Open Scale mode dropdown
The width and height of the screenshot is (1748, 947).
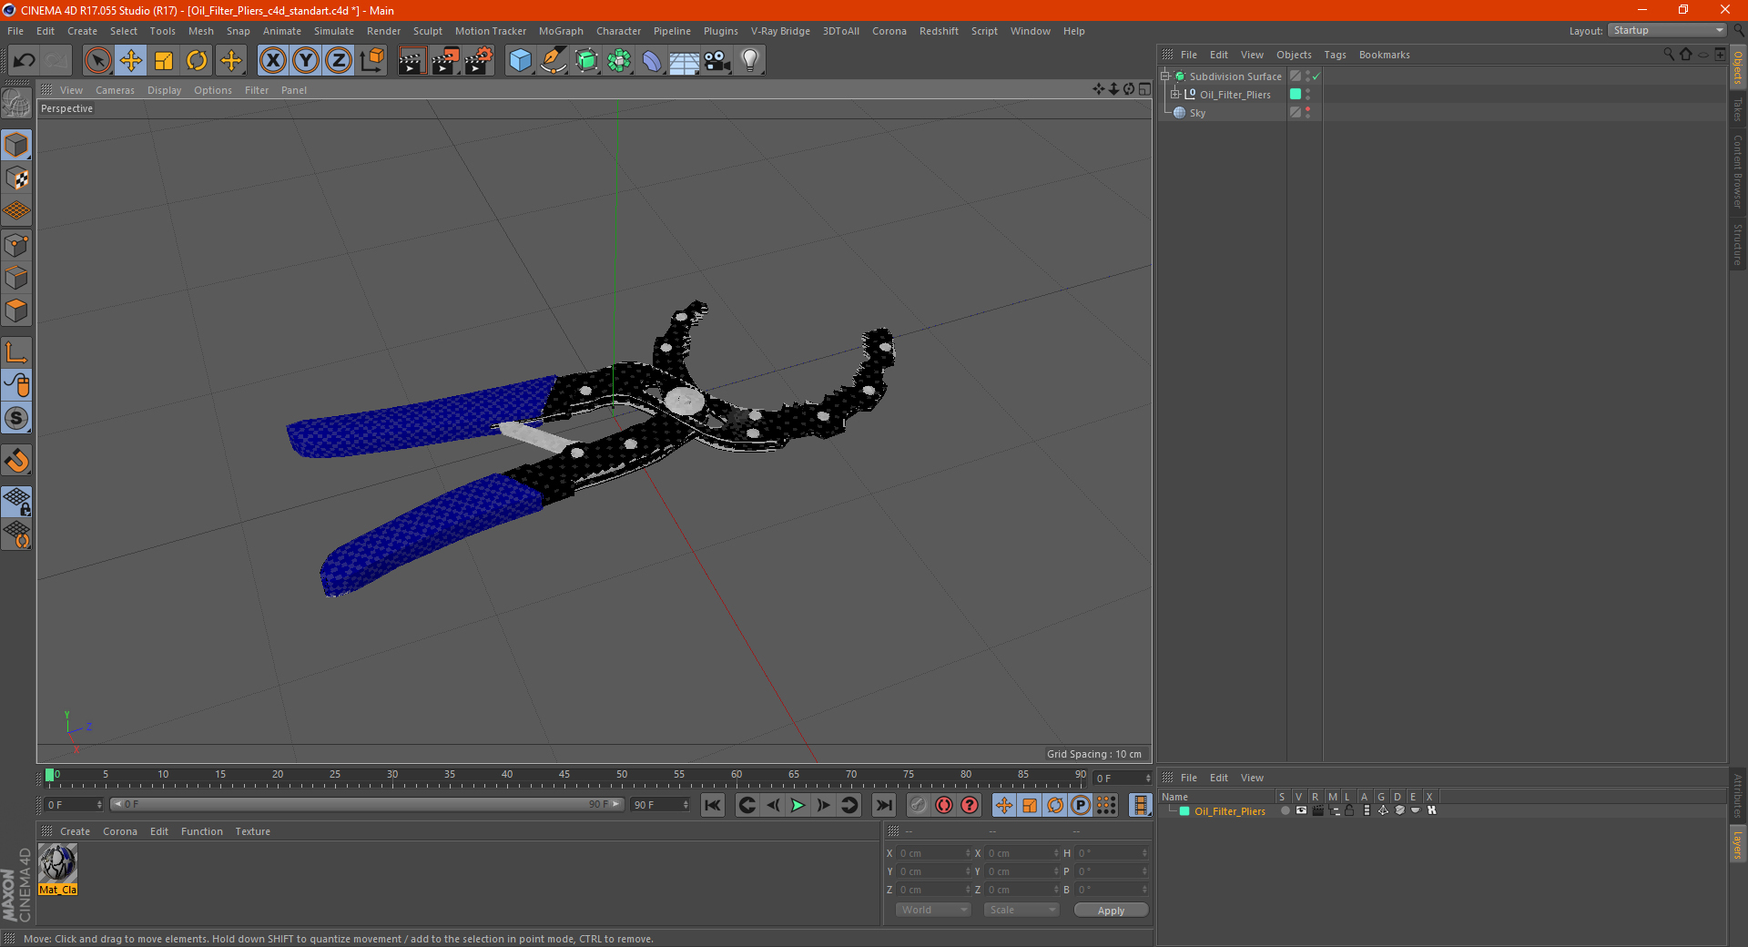(x=1021, y=910)
